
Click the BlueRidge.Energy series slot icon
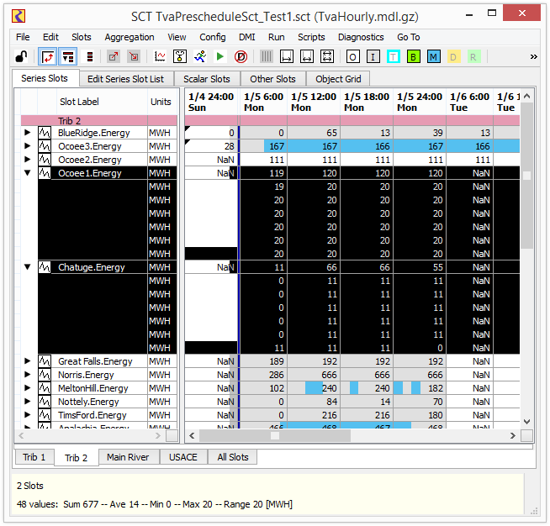[x=45, y=133]
